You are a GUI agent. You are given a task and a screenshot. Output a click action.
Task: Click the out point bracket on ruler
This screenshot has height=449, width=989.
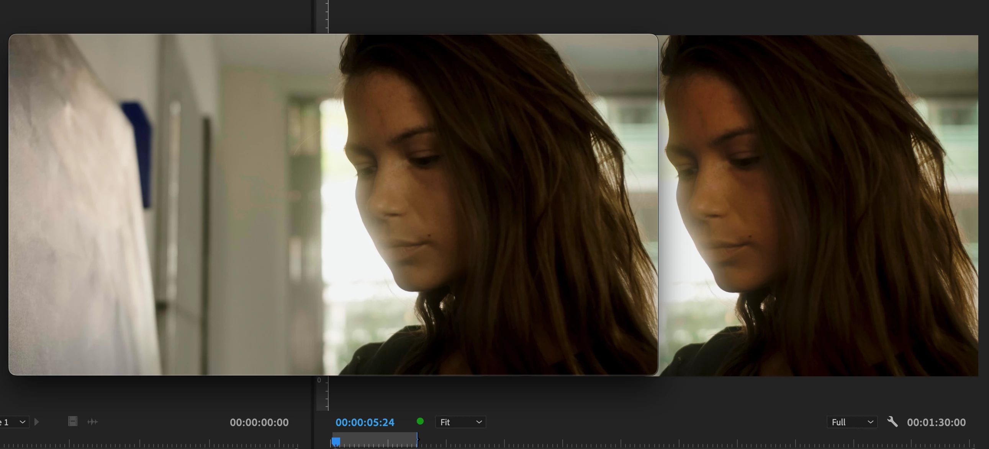418,439
